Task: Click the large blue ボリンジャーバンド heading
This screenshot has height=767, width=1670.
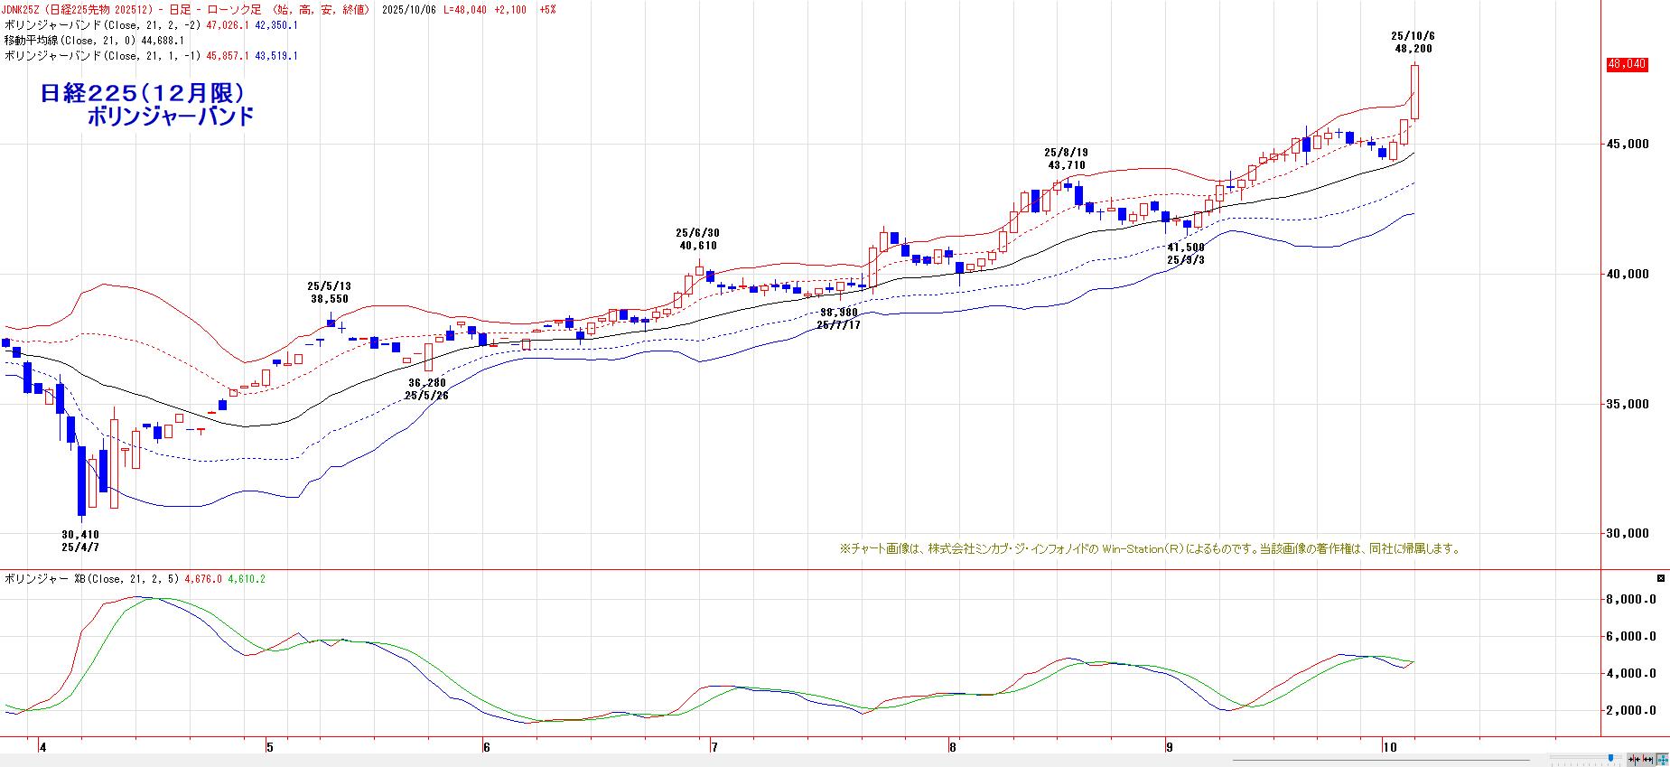Action: pos(170,117)
